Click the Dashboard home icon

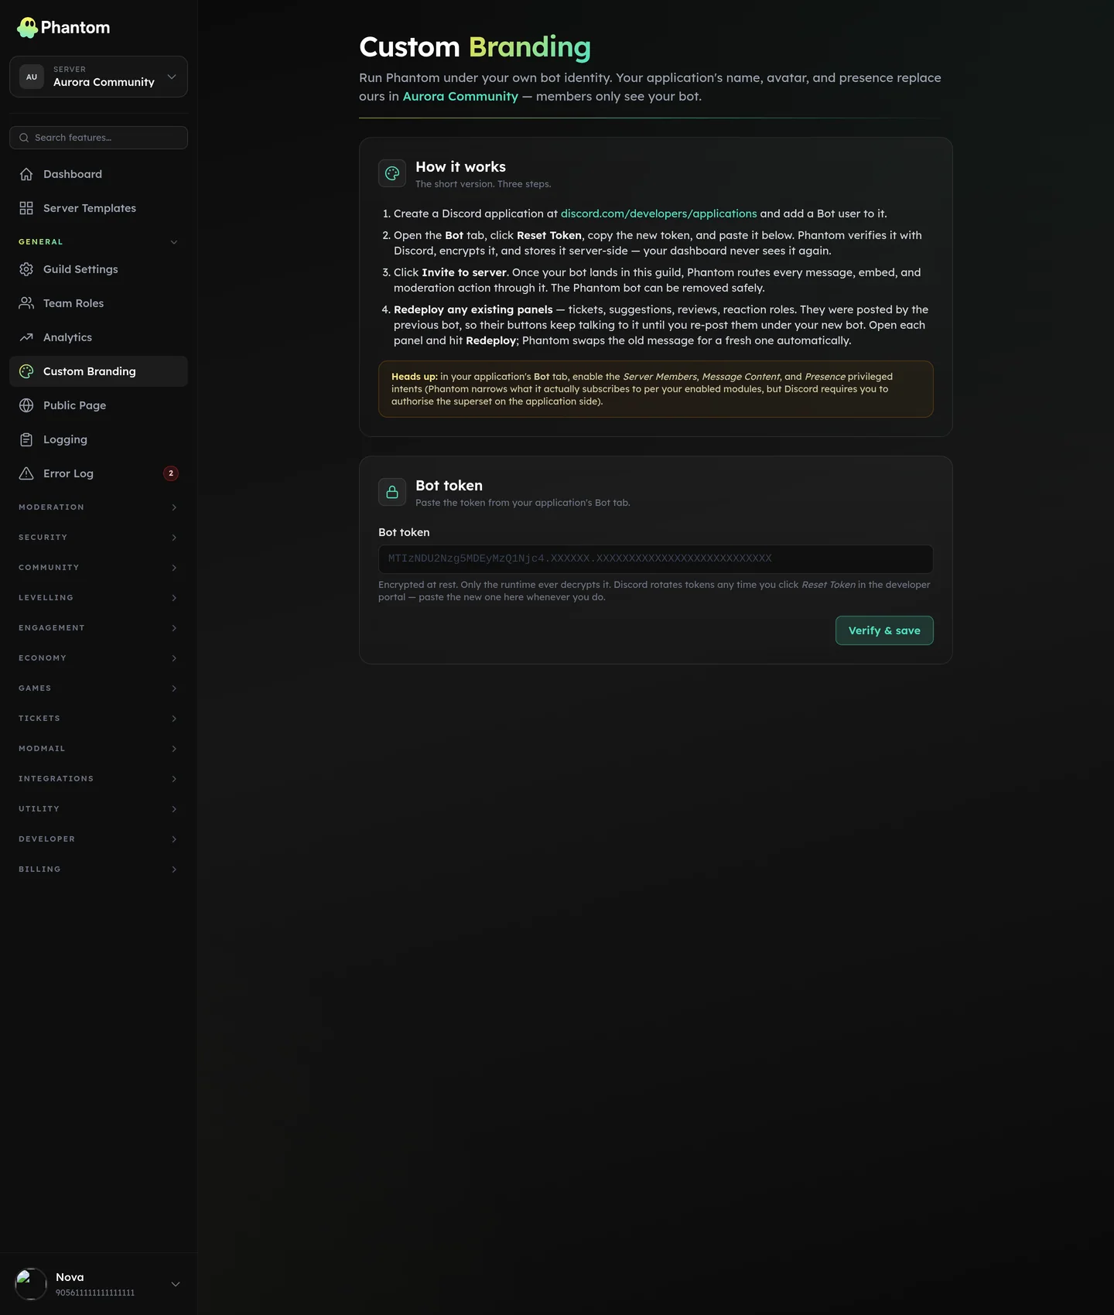26,174
